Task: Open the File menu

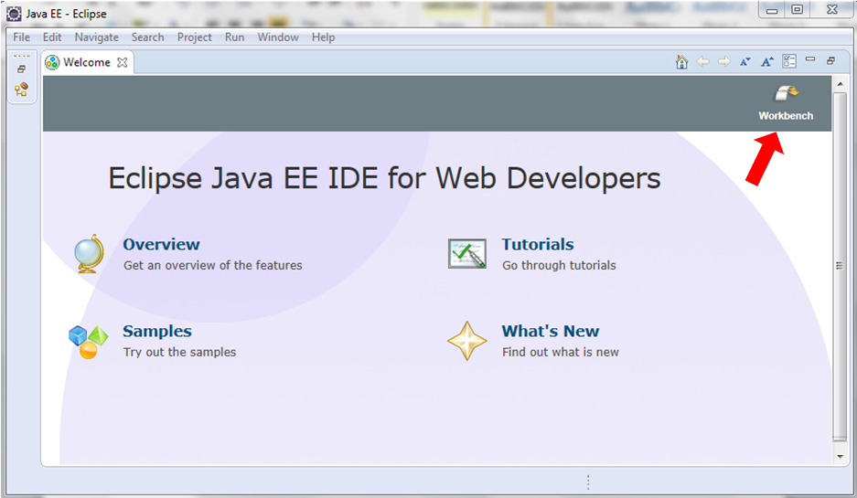Action: (21, 37)
